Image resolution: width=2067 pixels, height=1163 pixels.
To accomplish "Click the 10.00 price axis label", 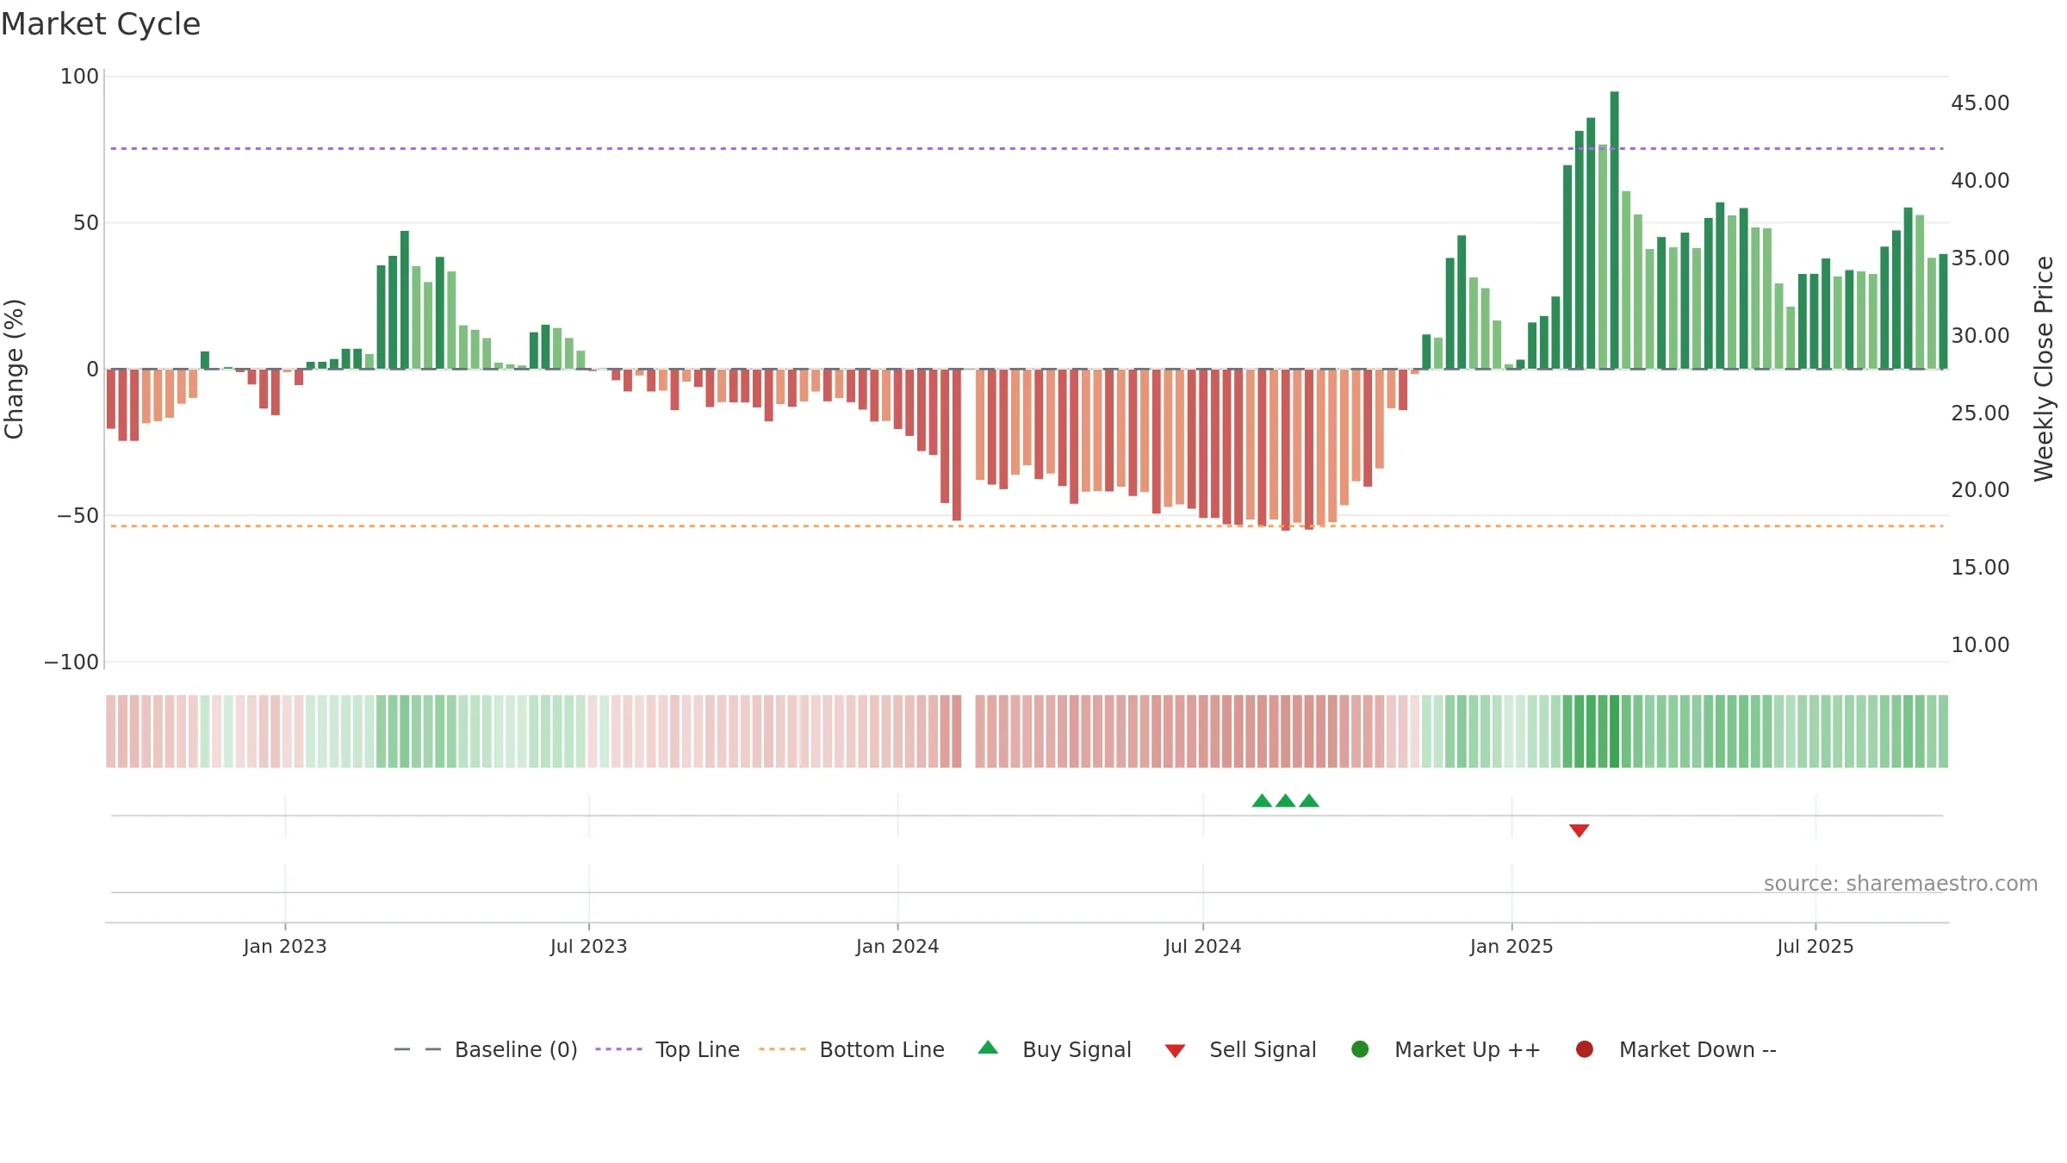I will pyautogui.click(x=1980, y=645).
